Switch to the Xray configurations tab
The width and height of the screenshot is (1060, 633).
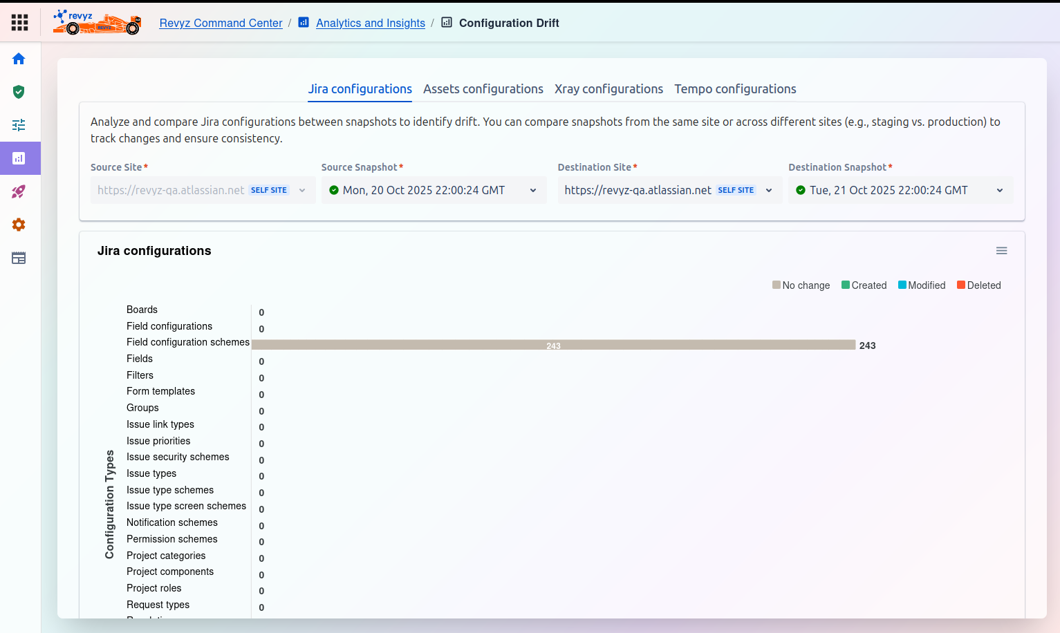[x=608, y=89]
